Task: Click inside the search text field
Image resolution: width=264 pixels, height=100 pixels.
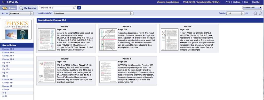Action: point(56,8)
